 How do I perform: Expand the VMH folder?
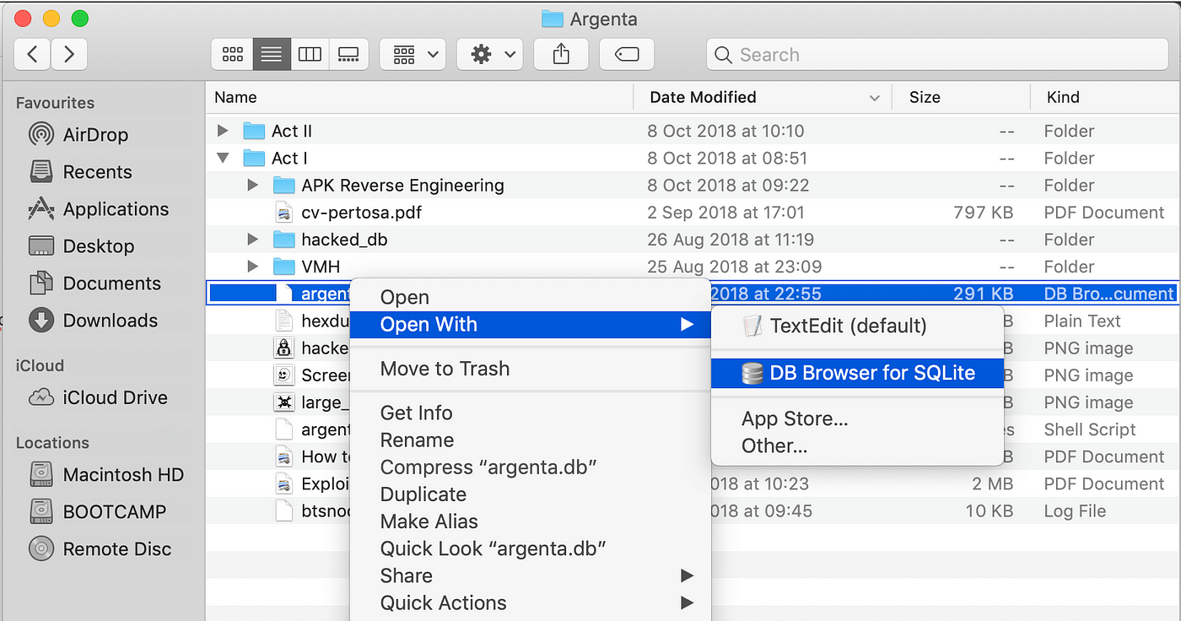click(x=252, y=267)
